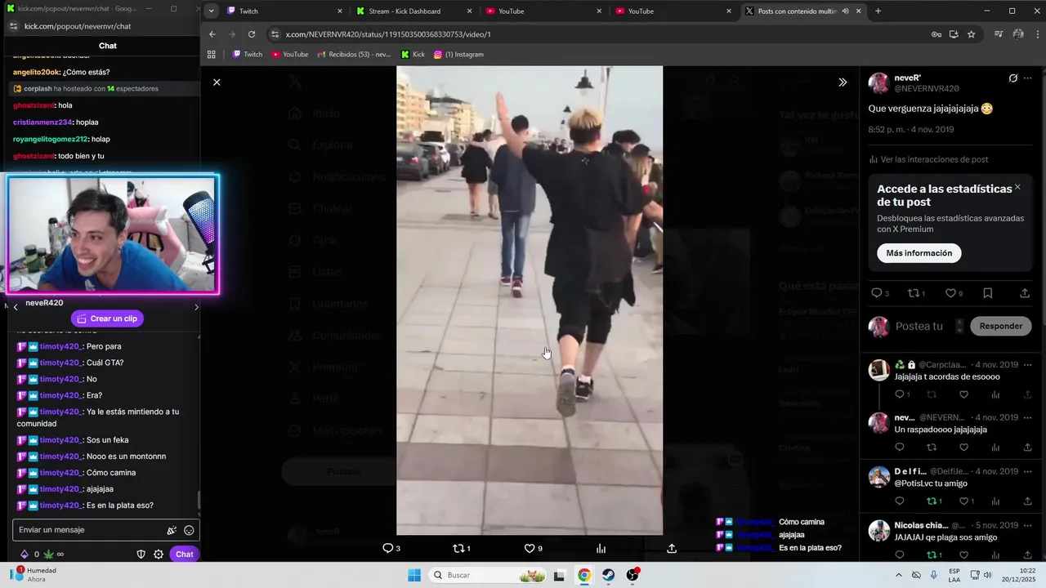Image resolution: width=1046 pixels, height=588 pixels.
Task: Open OBS Studio from the taskbar
Action: tap(633, 575)
